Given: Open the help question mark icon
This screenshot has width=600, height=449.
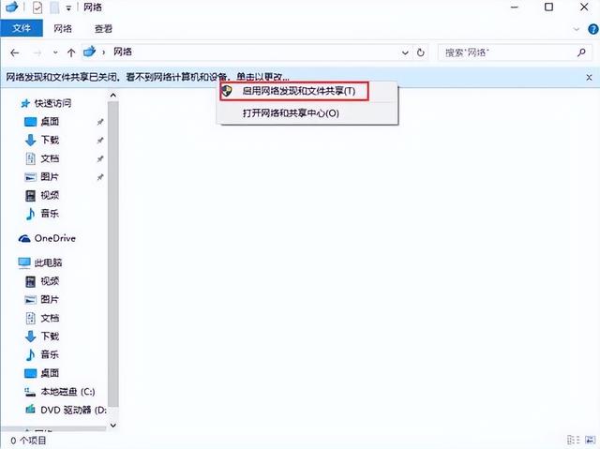Looking at the screenshot, I should click(593, 29).
